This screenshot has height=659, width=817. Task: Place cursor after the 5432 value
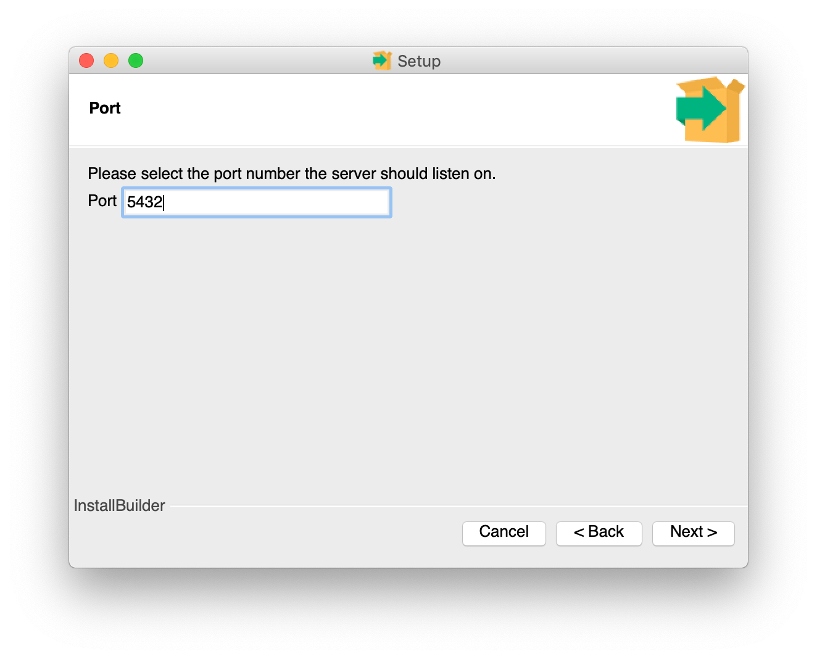pyautogui.click(x=165, y=202)
